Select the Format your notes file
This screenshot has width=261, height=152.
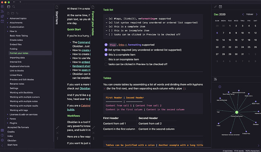pyautogui.click(x=30, y=53)
